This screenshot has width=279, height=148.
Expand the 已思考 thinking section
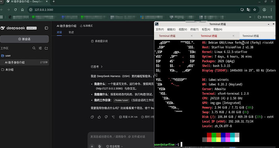click(97, 67)
